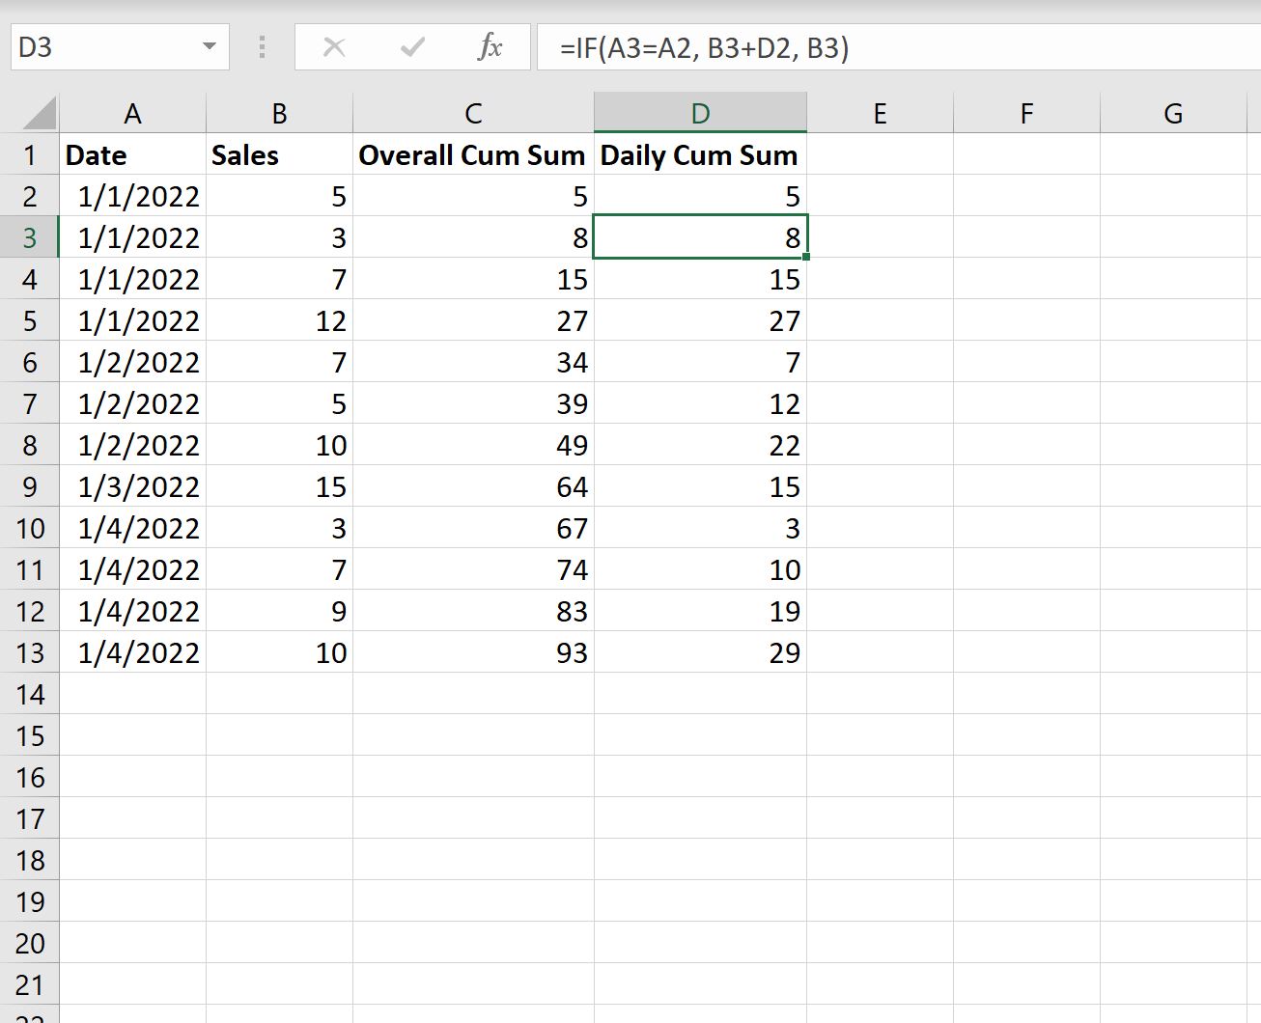Select column D header
The image size is (1261, 1023).
click(x=700, y=114)
